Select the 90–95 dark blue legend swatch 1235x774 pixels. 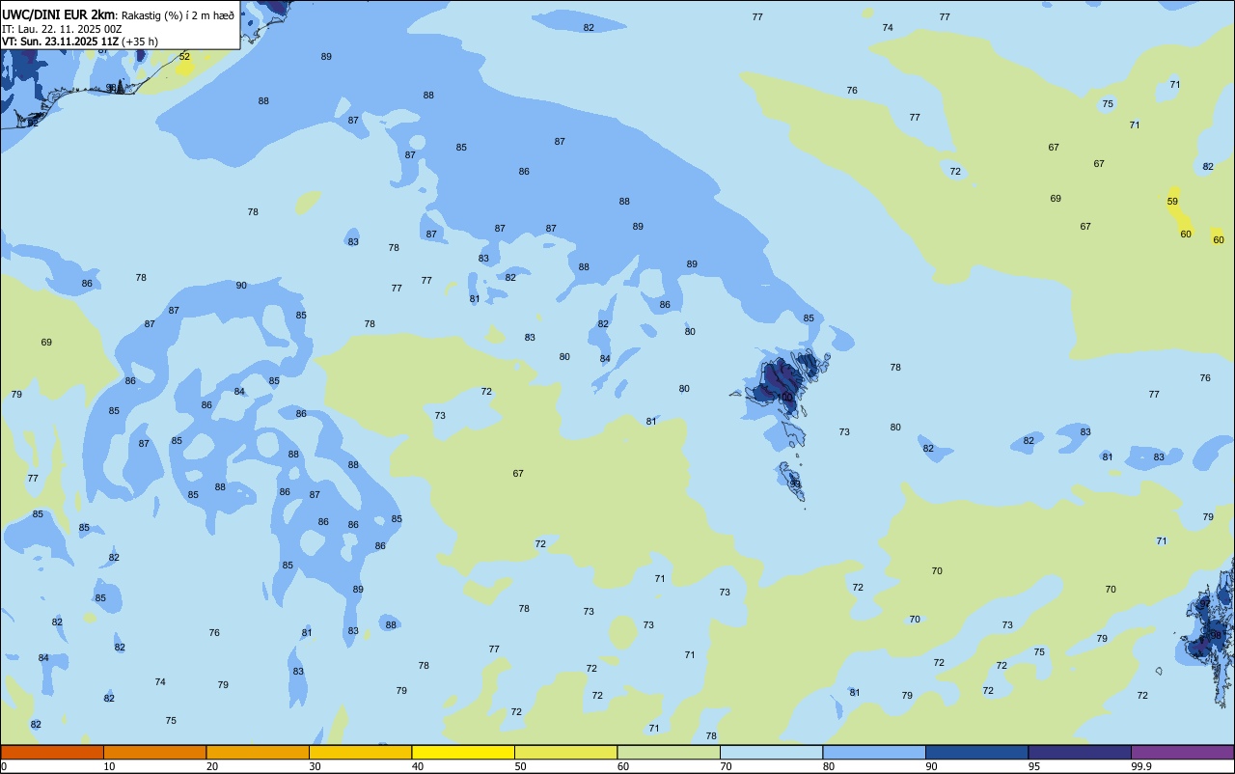[976, 752]
